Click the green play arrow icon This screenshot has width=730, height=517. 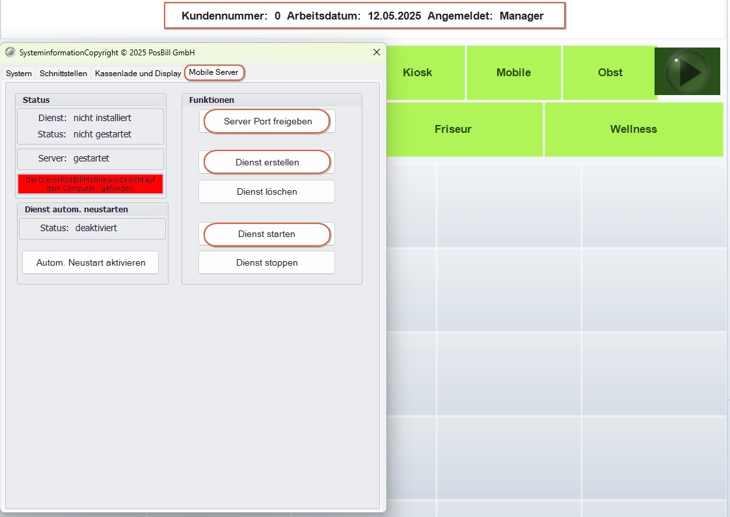[687, 71]
